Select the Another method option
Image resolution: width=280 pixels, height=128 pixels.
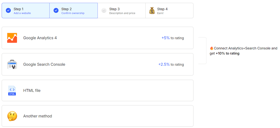(x=97, y=116)
